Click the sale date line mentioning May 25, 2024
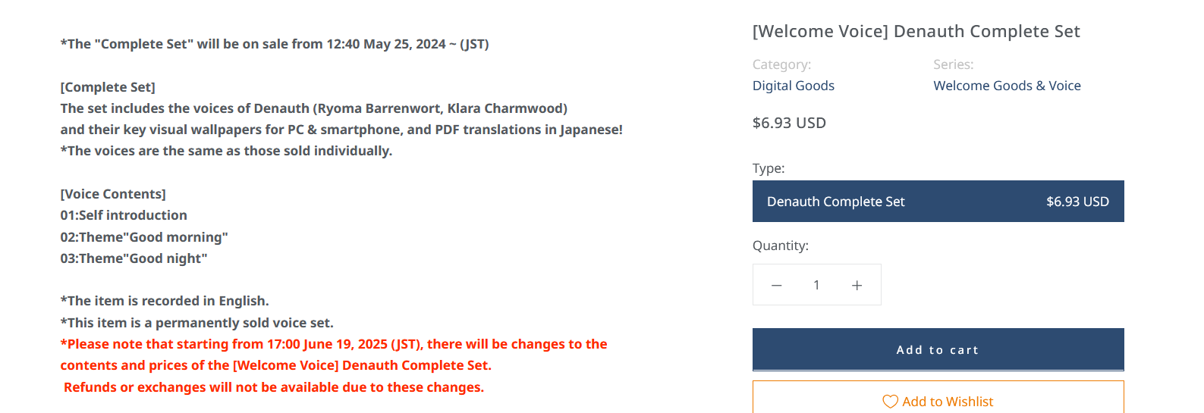Screen dimensions: 1204x413 pos(275,44)
